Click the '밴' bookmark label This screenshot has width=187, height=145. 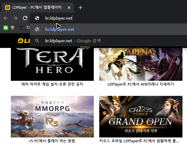(x=12, y=28)
